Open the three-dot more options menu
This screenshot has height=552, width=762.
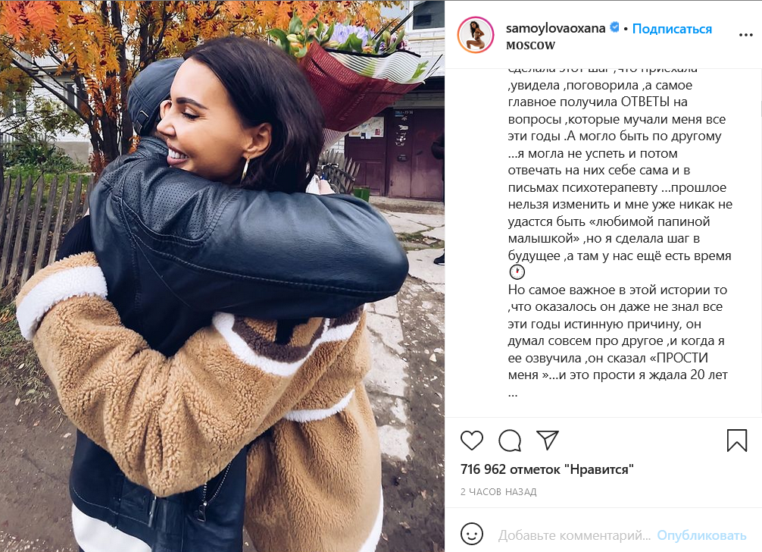coord(745,35)
